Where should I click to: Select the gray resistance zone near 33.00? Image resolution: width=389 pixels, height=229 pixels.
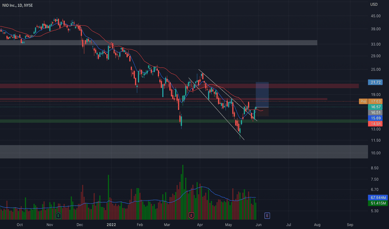pyautogui.click(x=159, y=42)
